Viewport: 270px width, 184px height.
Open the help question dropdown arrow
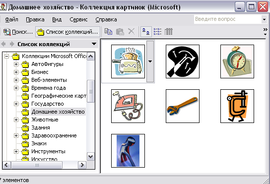point(265,19)
